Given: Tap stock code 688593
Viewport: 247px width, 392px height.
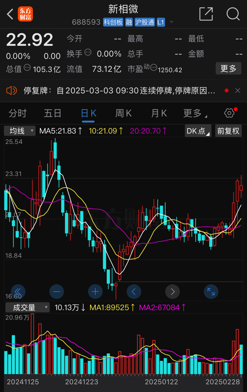Looking at the screenshot, I should pos(86,22).
